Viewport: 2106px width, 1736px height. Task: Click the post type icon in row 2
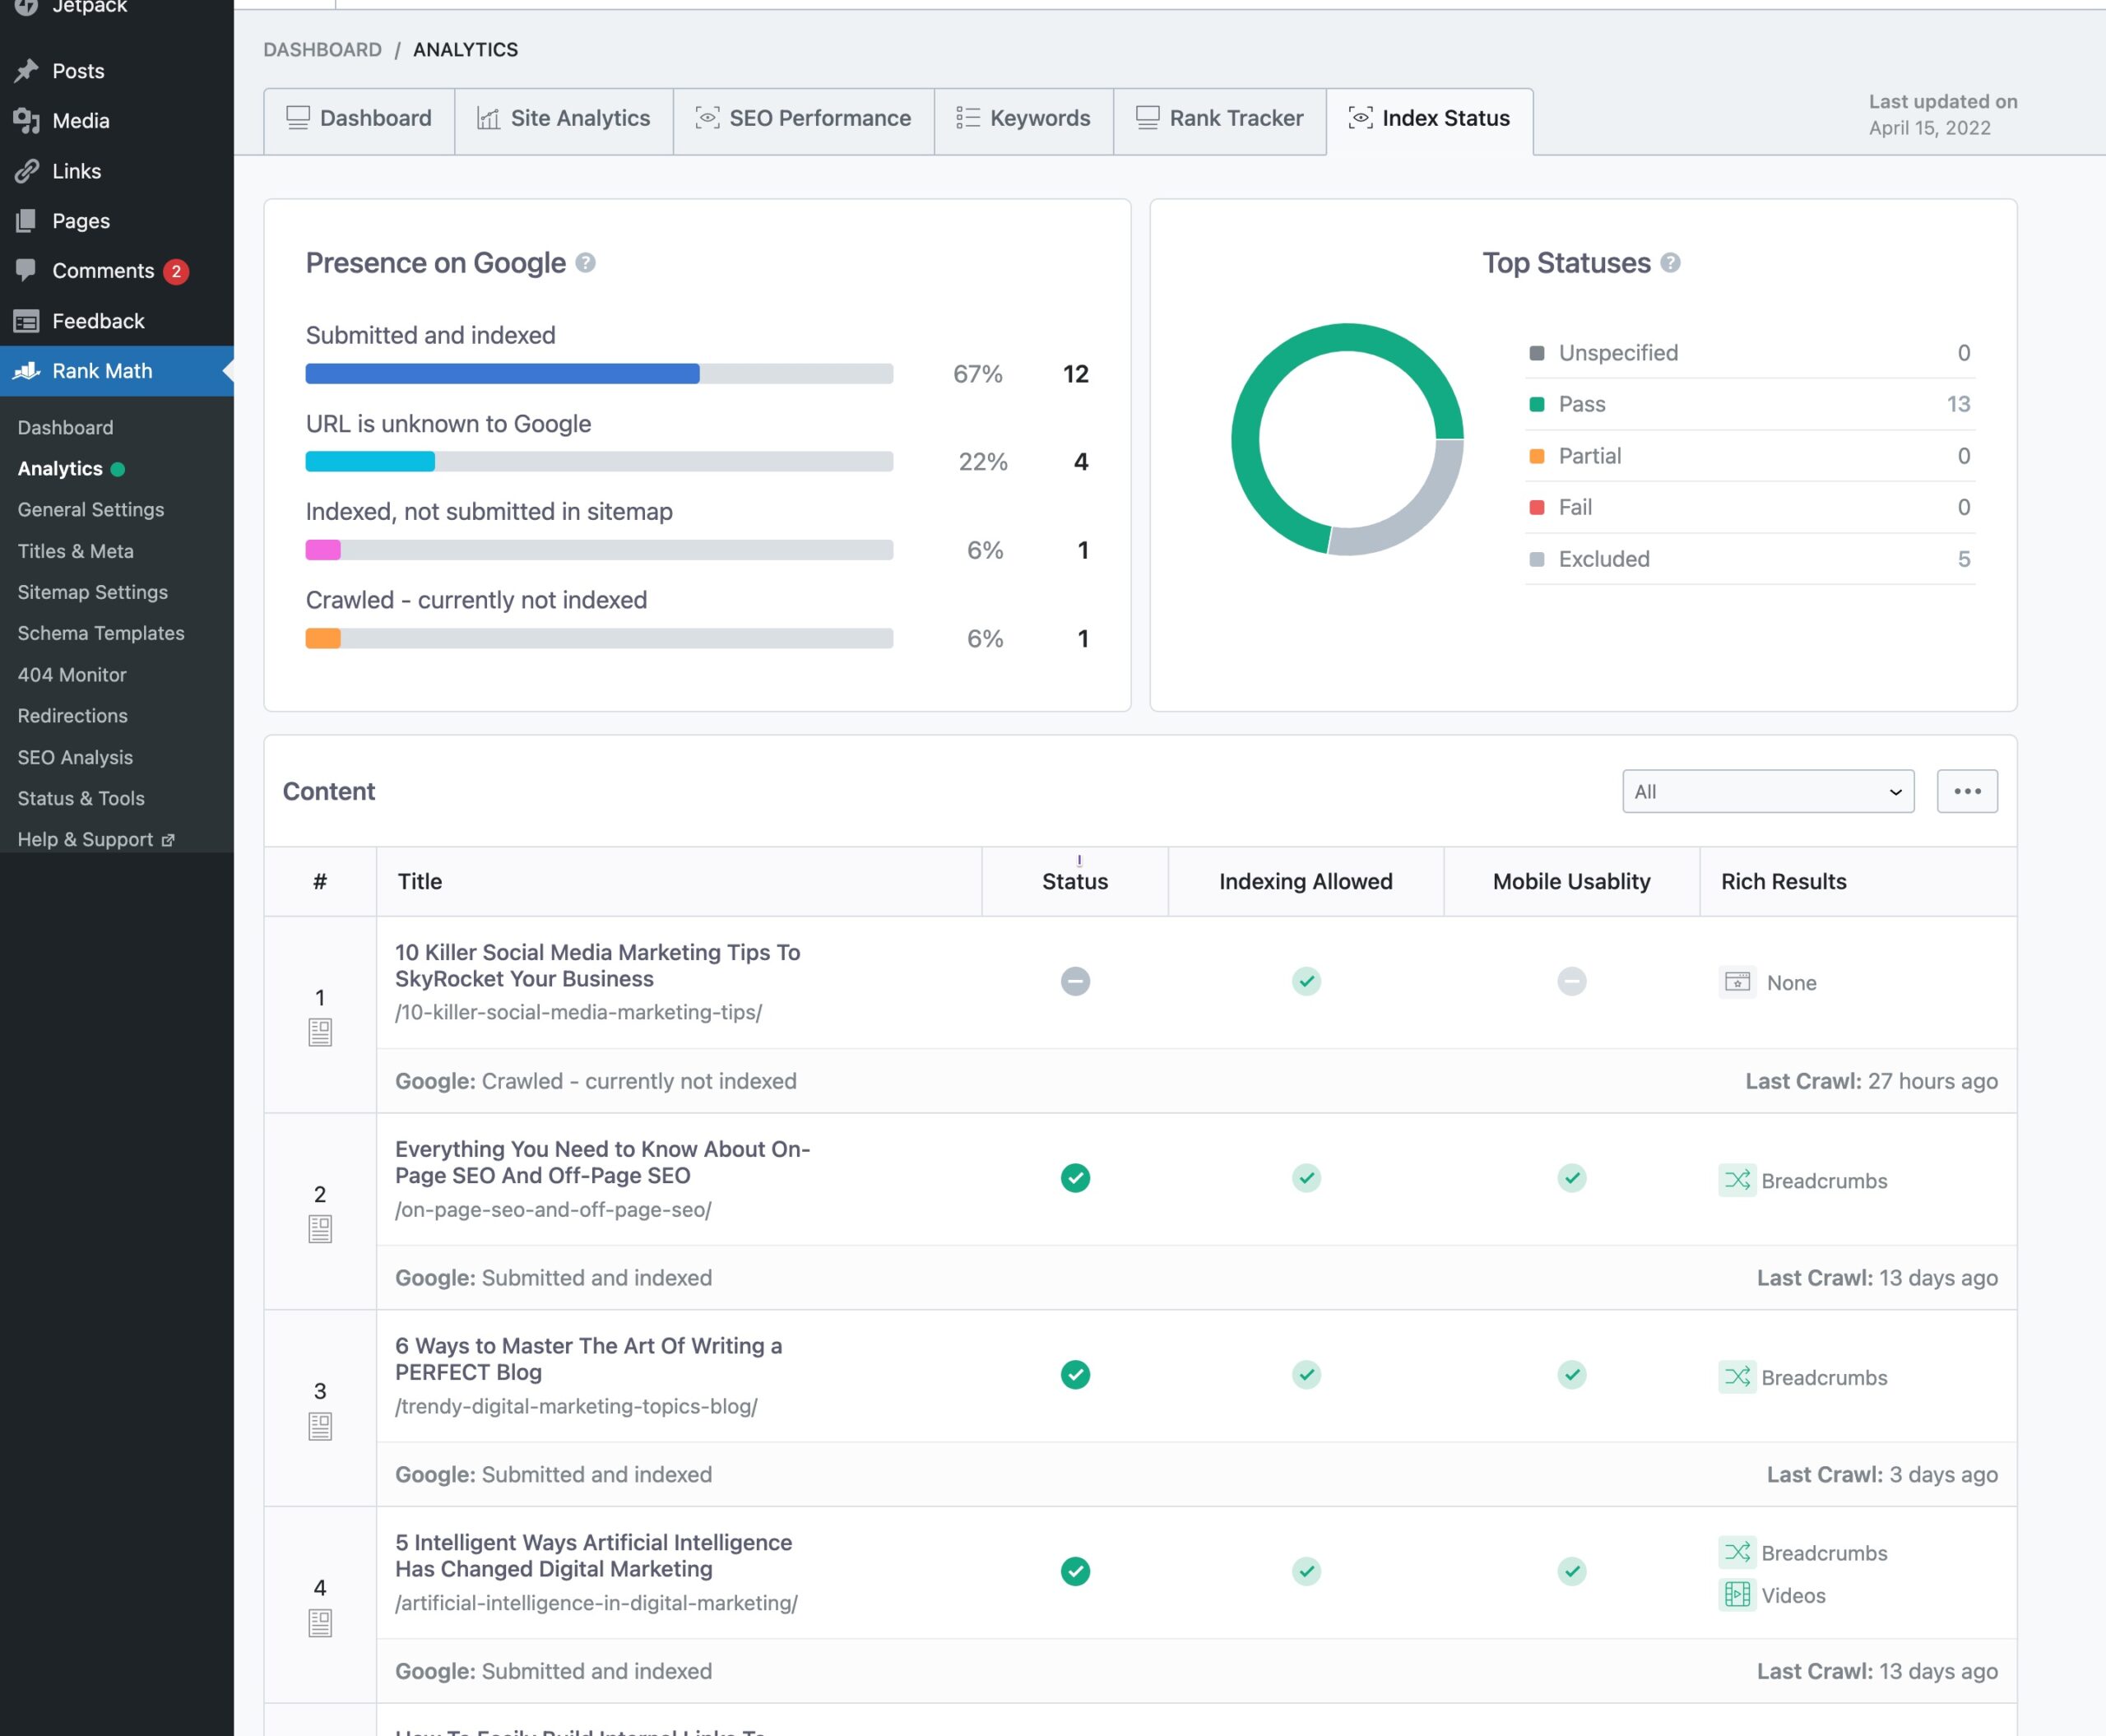point(320,1229)
